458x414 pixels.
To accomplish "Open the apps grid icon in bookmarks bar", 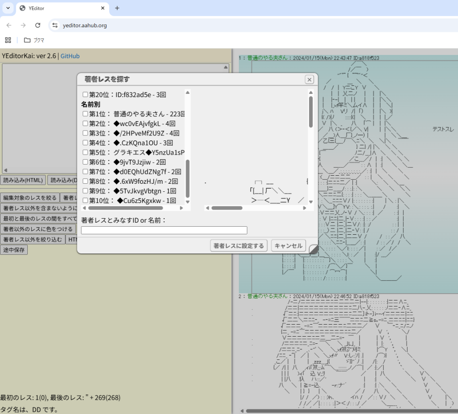I will click(x=8, y=40).
